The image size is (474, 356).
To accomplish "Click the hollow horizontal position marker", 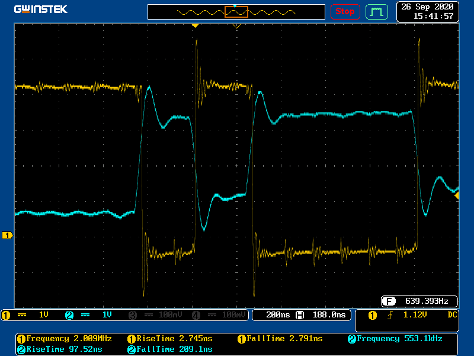I will tap(236, 26).
